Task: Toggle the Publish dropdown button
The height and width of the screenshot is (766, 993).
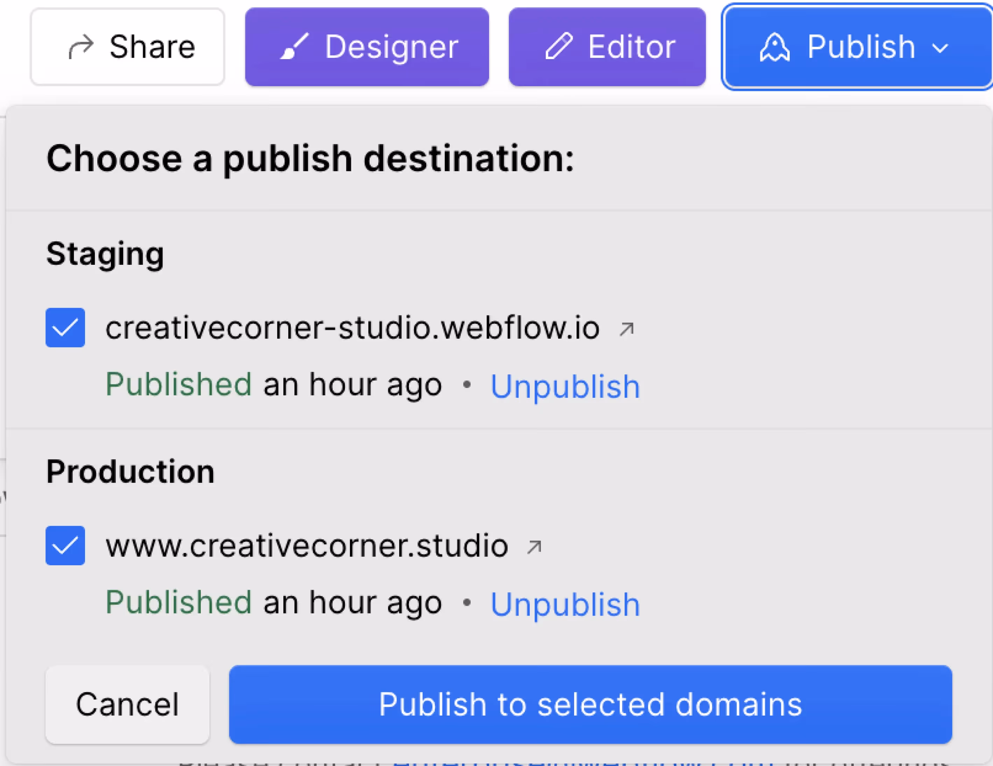Action: tap(858, 47)
